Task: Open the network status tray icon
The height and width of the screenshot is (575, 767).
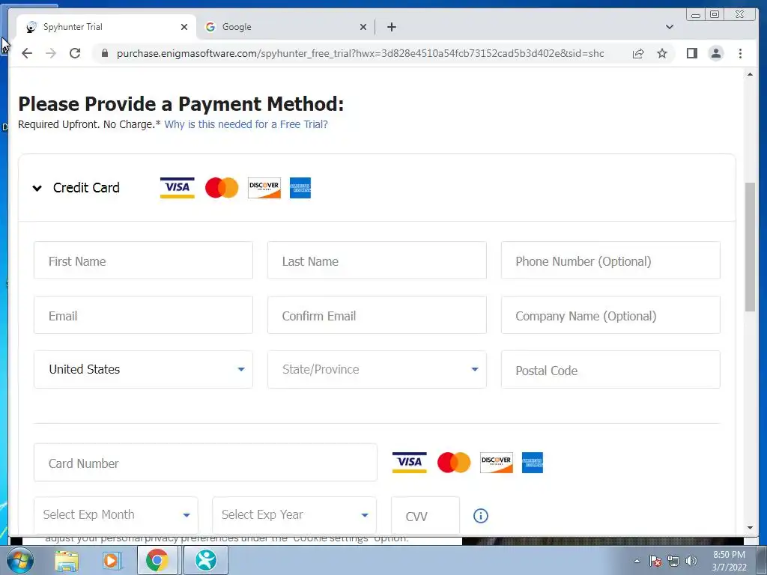Action: click(x=673, y=562)
